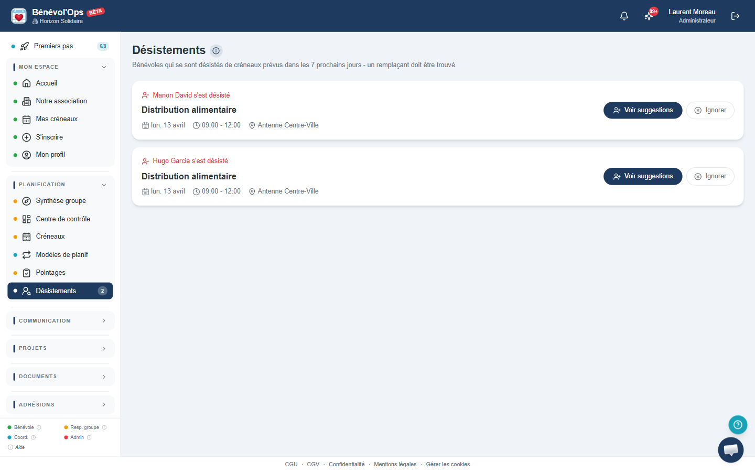Click Horizon Solidaire organization name
Image resolution: width=755 pixels, height=472 pixels.
tap(61, 22)
